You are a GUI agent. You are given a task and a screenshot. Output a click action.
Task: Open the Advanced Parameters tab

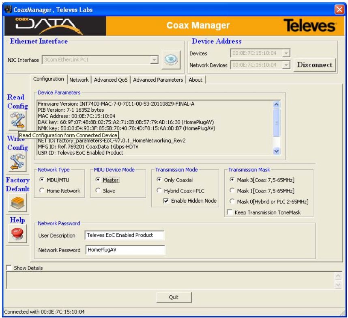click(158, 80)
